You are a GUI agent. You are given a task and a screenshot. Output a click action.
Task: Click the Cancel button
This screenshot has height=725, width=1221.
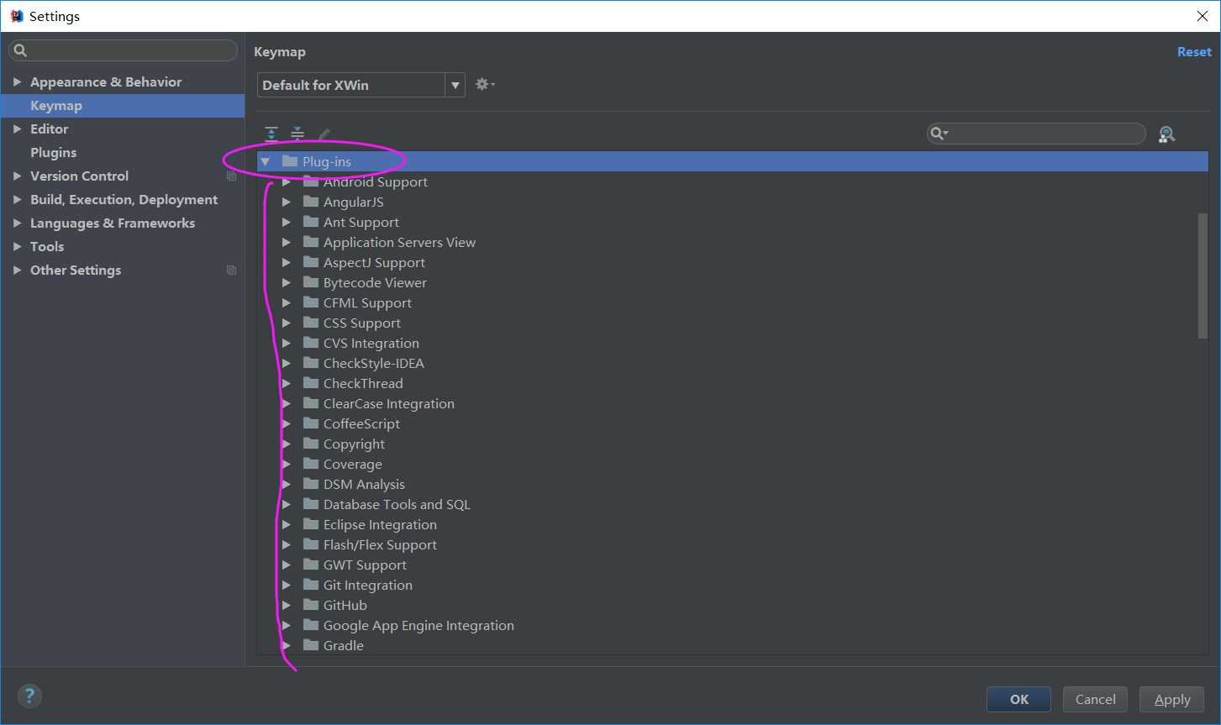pos(1095,699)
